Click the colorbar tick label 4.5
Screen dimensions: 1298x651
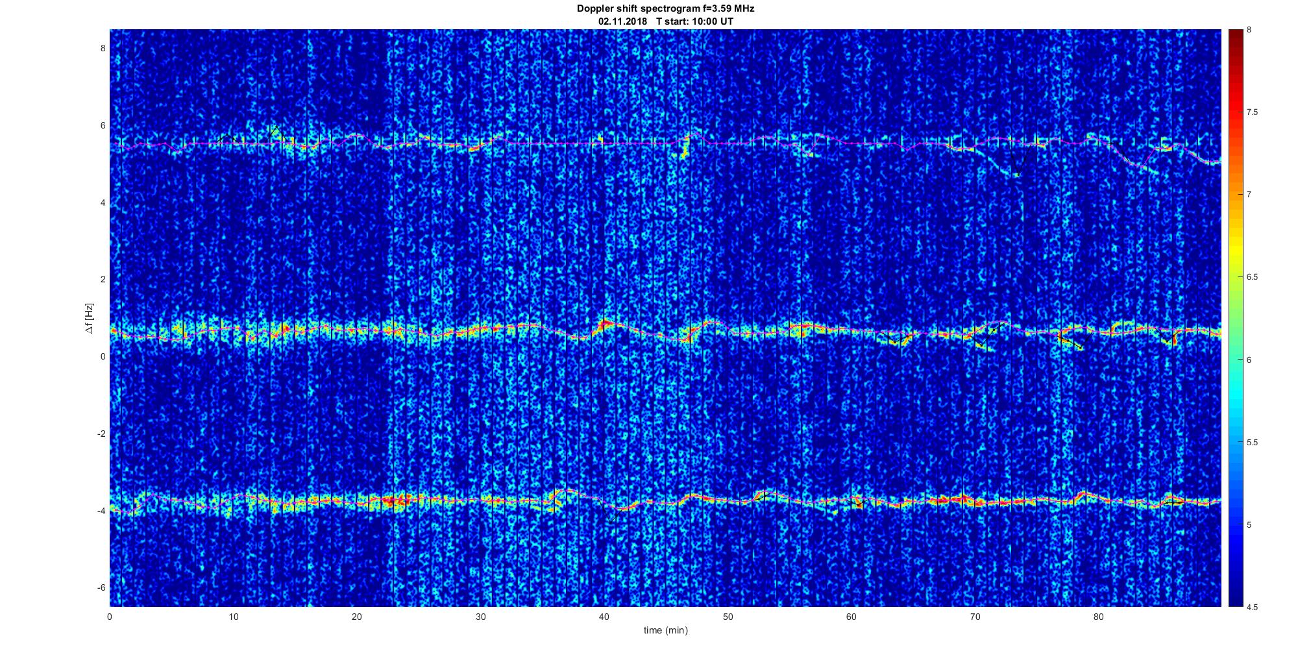point(1253,607)
